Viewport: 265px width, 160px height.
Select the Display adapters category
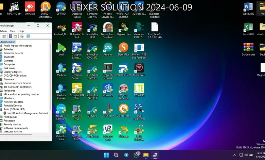(13, 72)
